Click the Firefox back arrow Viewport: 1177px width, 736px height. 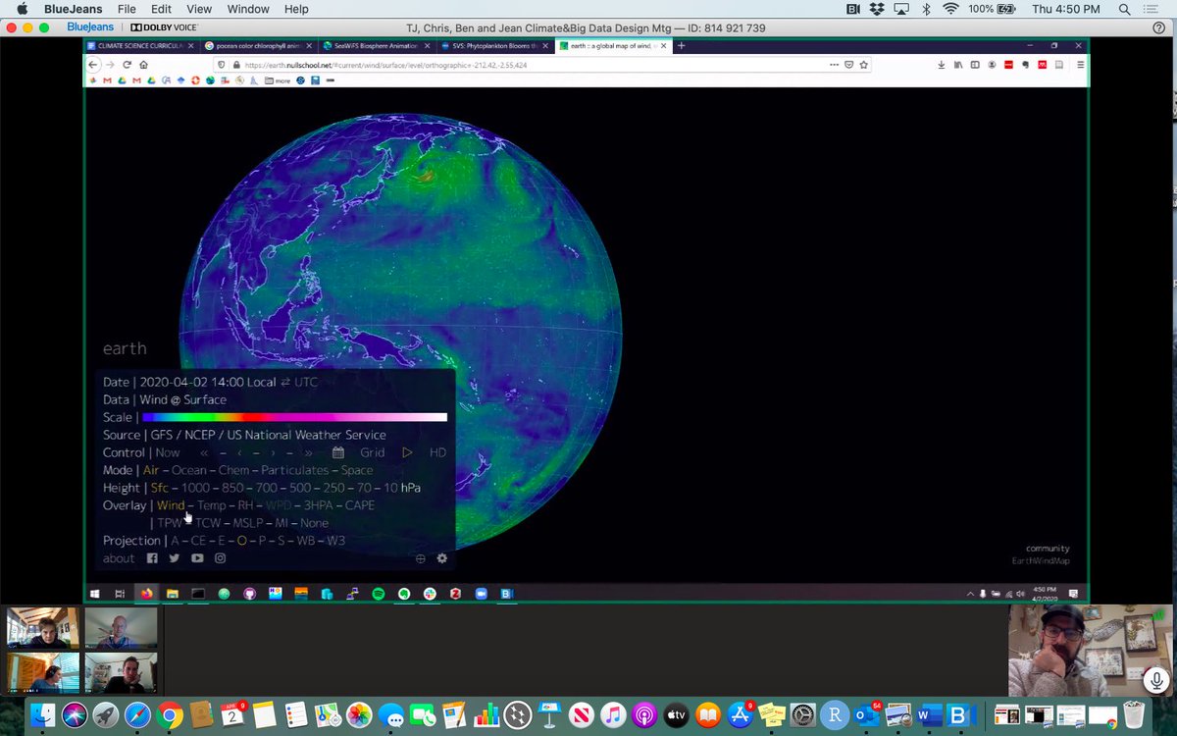click(x=93, y=65)
